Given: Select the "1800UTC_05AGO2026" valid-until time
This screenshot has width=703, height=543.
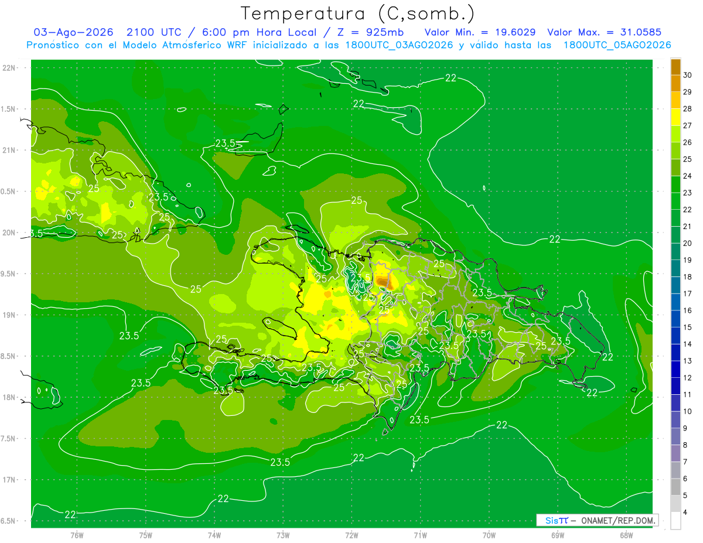Looking at the screenshot, I should coord(617,45).
